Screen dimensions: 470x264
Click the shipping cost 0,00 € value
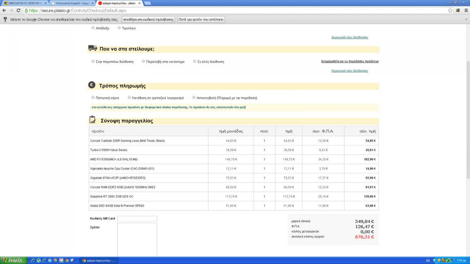coord(367,232)
